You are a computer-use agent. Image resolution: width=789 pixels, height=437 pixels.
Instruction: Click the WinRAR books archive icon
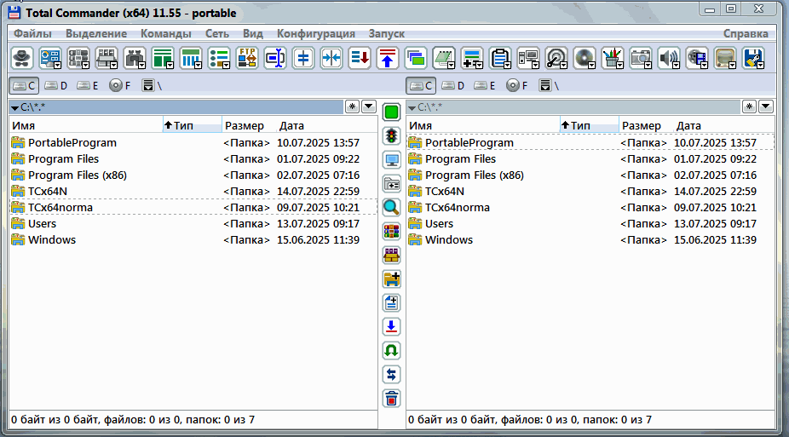pos(391,232)
